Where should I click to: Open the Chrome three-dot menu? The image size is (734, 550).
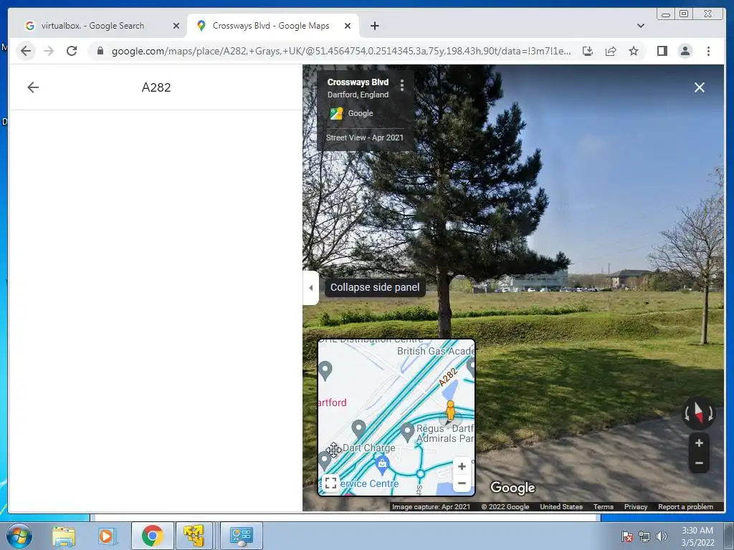[708, 51]
